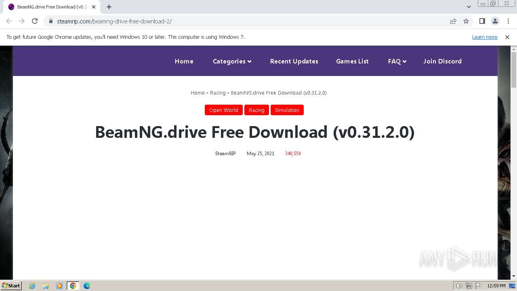Image resolution: width=517 pixels, height=291 pixels.
Task: Open Games List page
Action: (352, 61)
